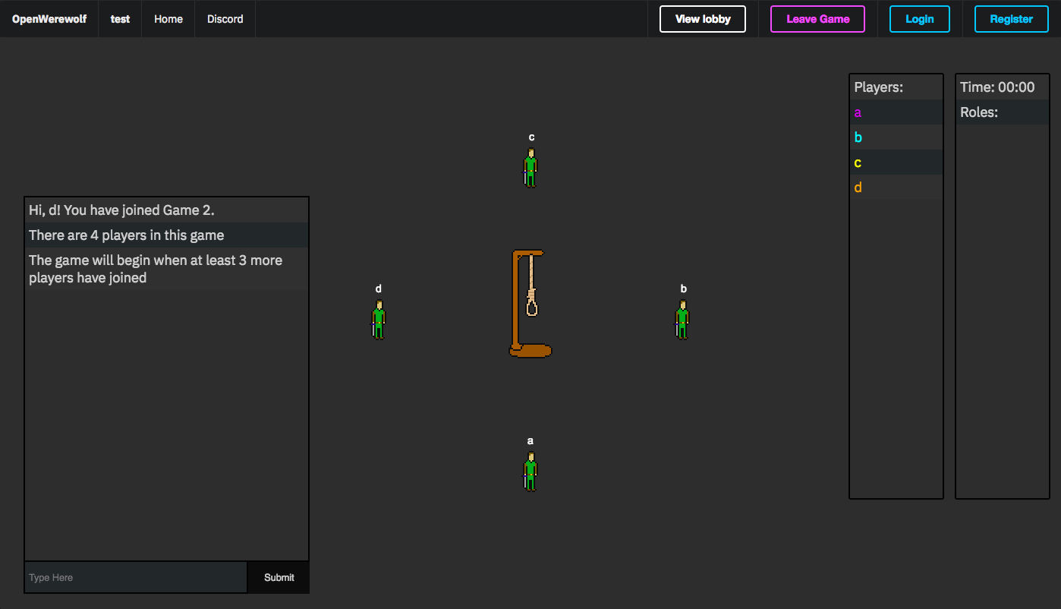The width and height of the screenshot is (1061, 609).
Task: Select the test nav item
Action: click(x=120, y=19)
